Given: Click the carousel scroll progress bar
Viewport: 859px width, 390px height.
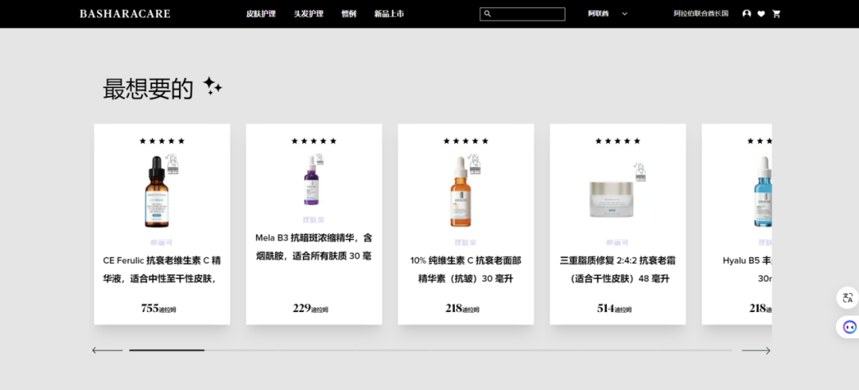Looking at the screenshot, I should point(429,350).
